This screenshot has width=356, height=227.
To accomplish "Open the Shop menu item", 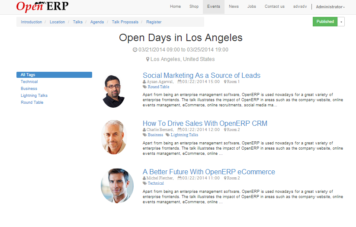I will coord(194,6).
